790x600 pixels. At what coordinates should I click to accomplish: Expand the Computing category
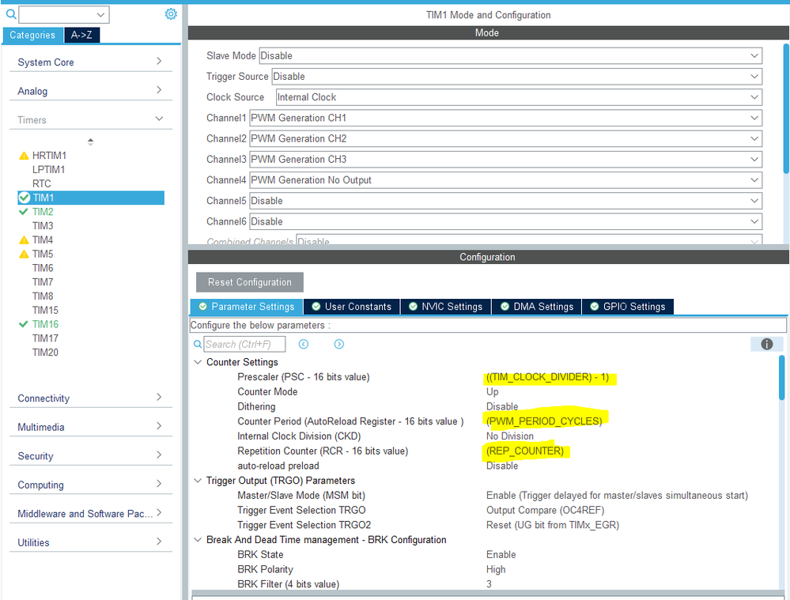click(x=91, y=485)
